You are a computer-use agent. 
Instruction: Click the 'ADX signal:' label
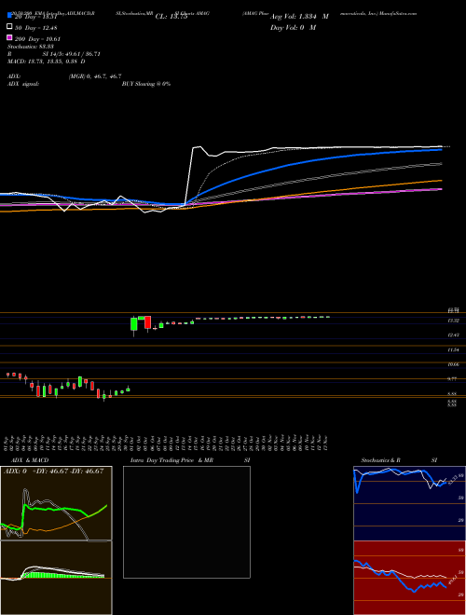23,84
